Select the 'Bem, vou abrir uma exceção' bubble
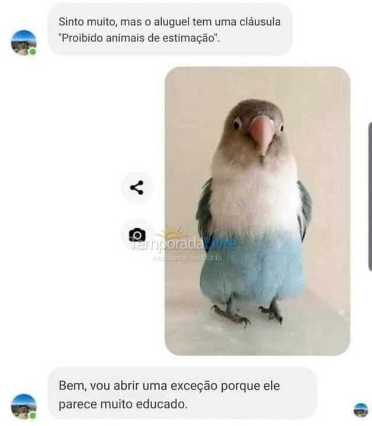This screenshot has height=426, width=372. pyautogui.click(x=182, y=395)
